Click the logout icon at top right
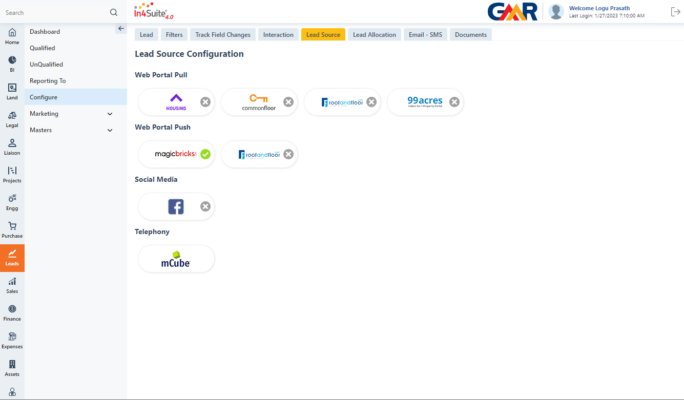684x400 pixels. (675, 12)
